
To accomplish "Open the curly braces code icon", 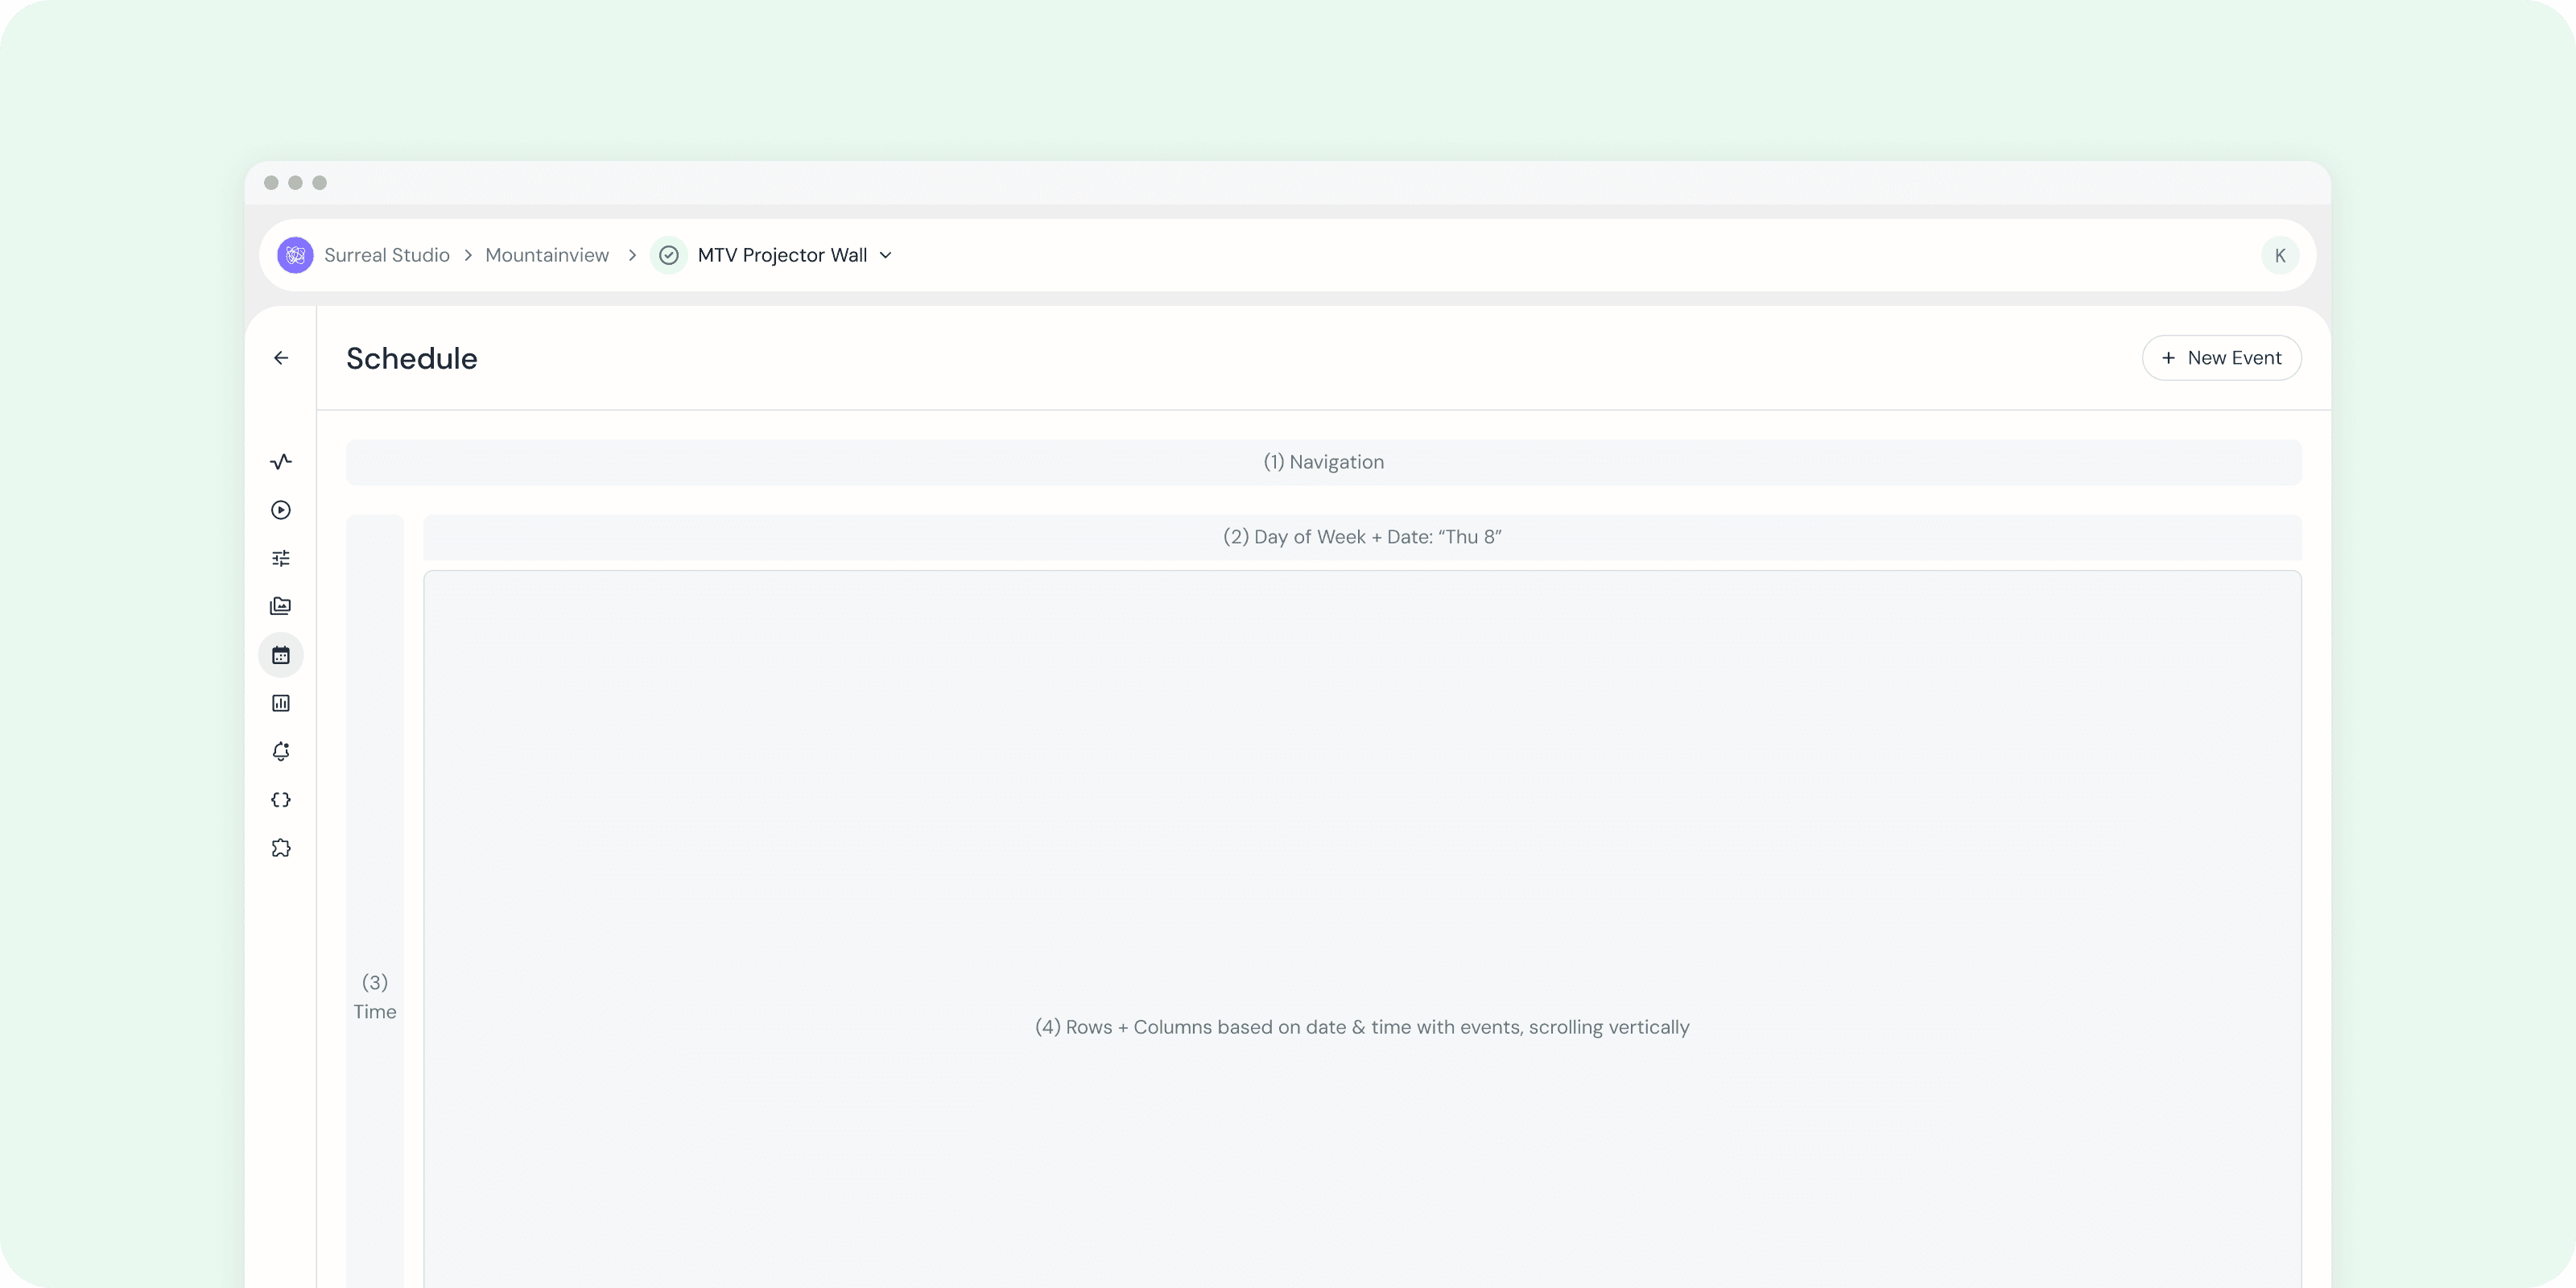I will tap(281, 800).
